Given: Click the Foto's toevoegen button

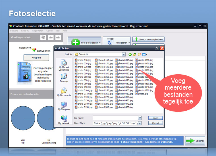Looking at the screenshot, I should click(84, 41).
